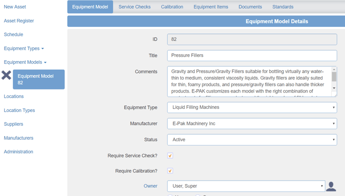
Task: Open the Equipment Type dropdown
Action: (x=252, y=107)
